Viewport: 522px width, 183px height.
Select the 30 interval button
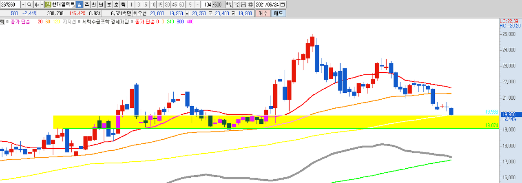pyautogui.click(x=167, y=4)
